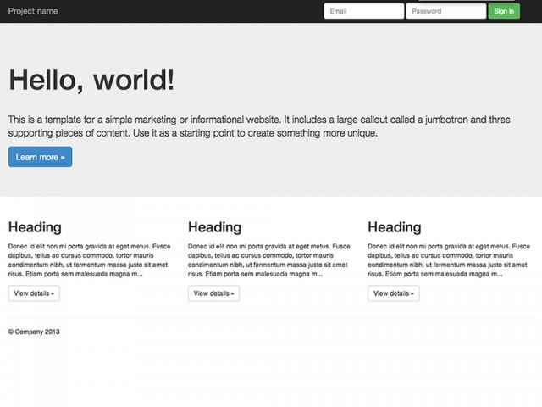Click the Project name brand link
The image size is (542, 407).
33,11
